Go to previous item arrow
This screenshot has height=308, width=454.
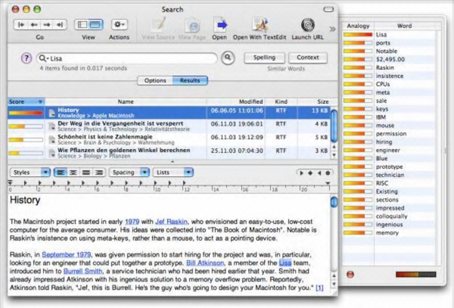pyautogui.click(x=34, y=25)
